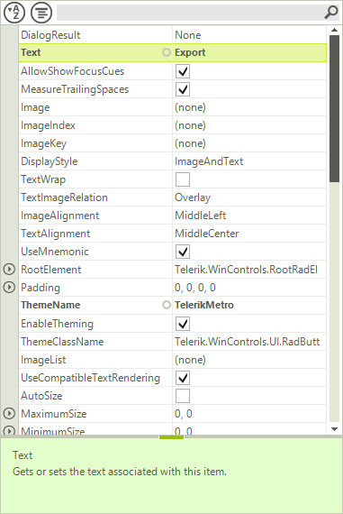Disable the EnableTheming checkbox

183,324
